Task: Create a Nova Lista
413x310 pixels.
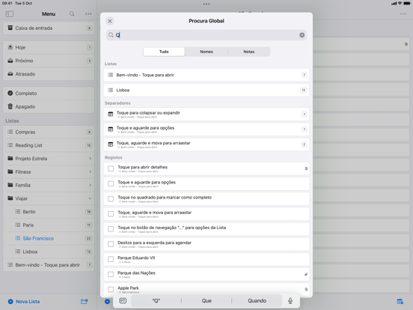Action: pyautogui.click(x=24, y=301)
